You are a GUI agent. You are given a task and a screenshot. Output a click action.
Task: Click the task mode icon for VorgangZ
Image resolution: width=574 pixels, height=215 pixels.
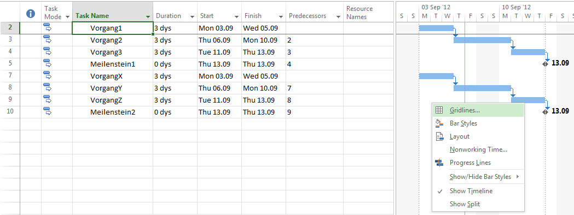(47, 100)
